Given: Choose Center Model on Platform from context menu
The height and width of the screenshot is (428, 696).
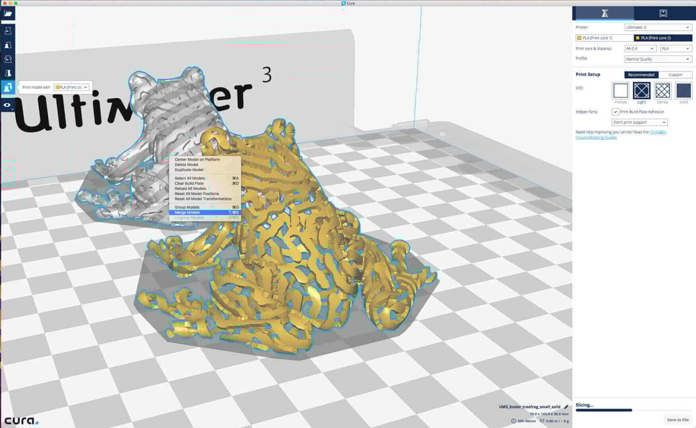Looking at the screenshot, I should (205, 159).
